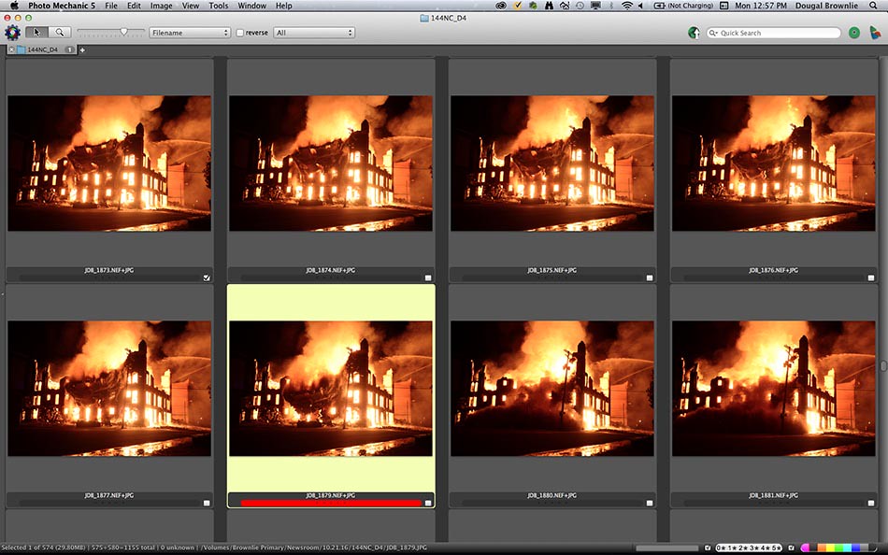Select the JD8_1873 fire thumbnail
This screenshot has width=888, height=555.
tap(109, 164)
